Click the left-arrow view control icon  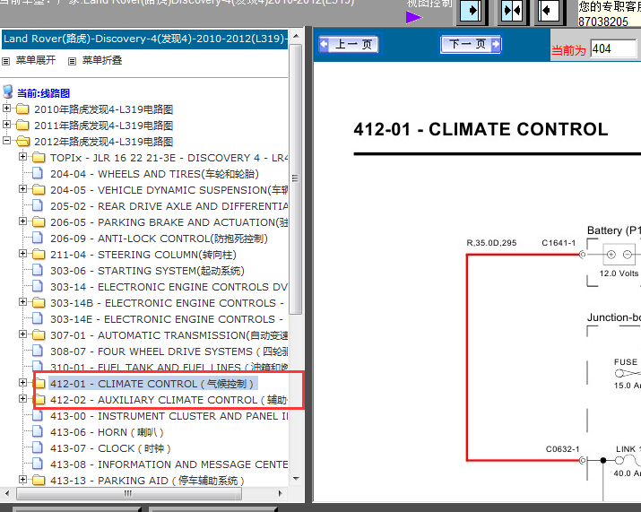549,10
